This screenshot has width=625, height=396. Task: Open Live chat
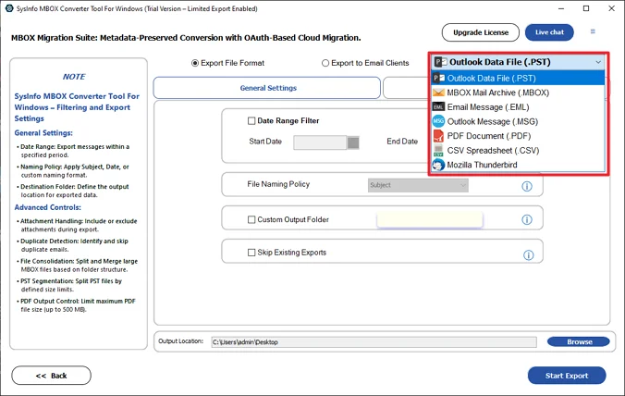549,32
